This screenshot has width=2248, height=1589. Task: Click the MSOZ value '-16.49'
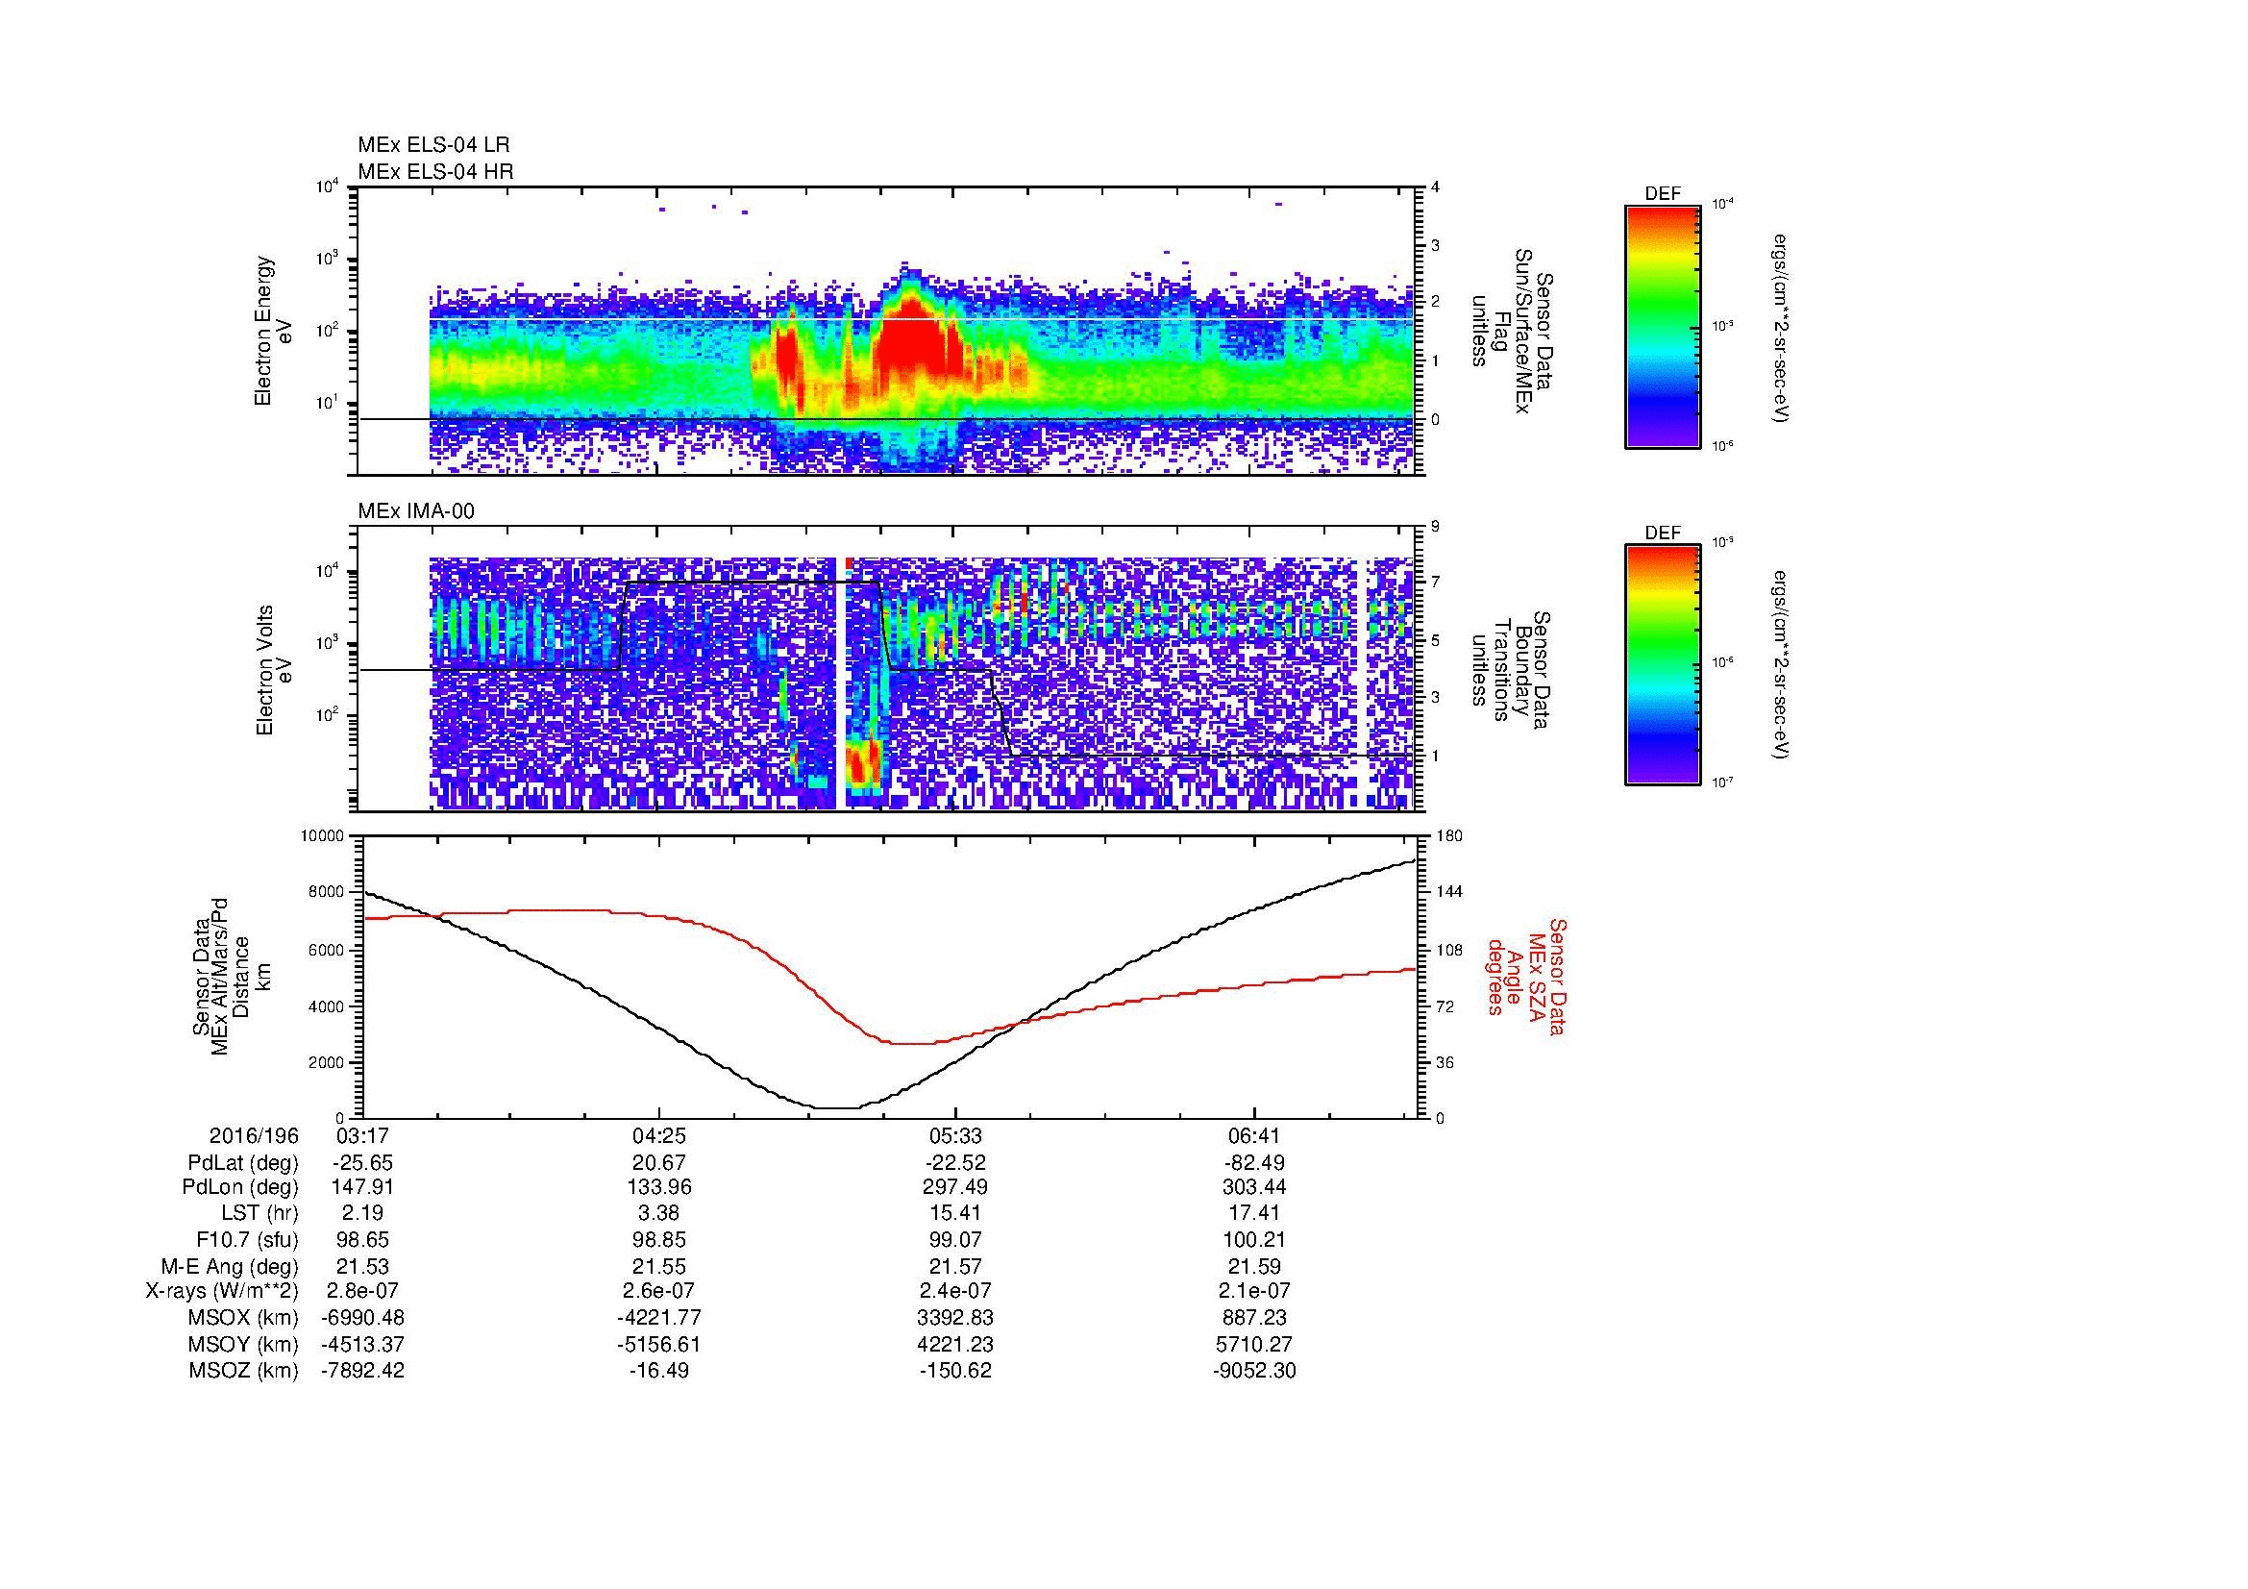point(660,1371)
